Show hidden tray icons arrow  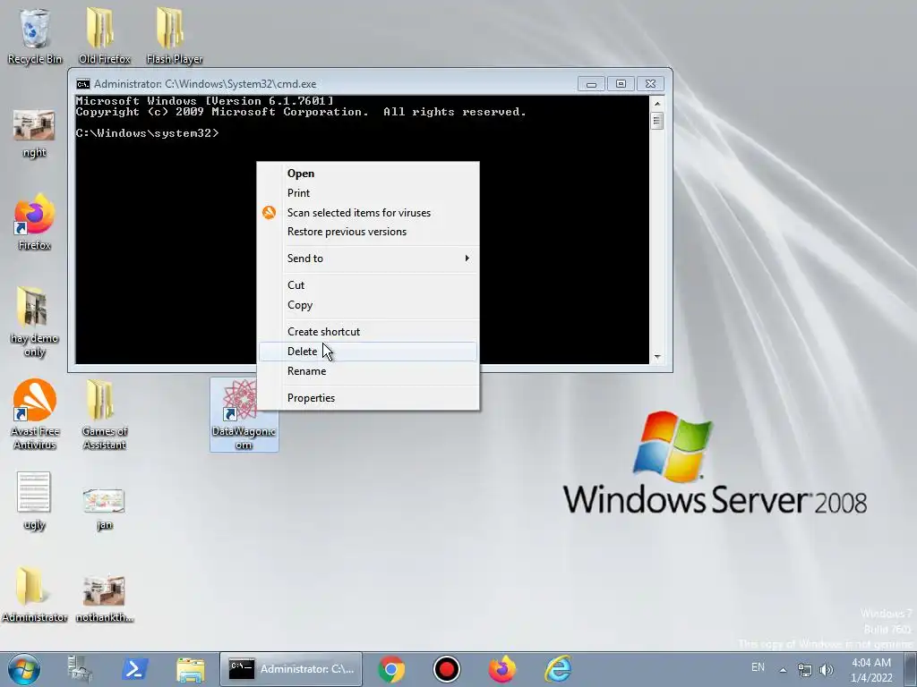[x=783, y=670]
